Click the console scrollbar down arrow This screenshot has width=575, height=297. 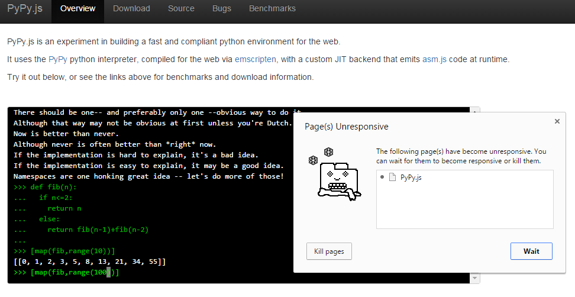(474, 278)
